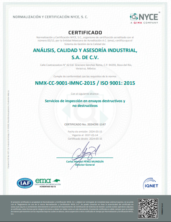This screenshot has width=171, height=222.
Task: Click the standard "NMX-CC-9001-IMNC-2015 / ISO 9001: 2015"
Action: [85, 83]
